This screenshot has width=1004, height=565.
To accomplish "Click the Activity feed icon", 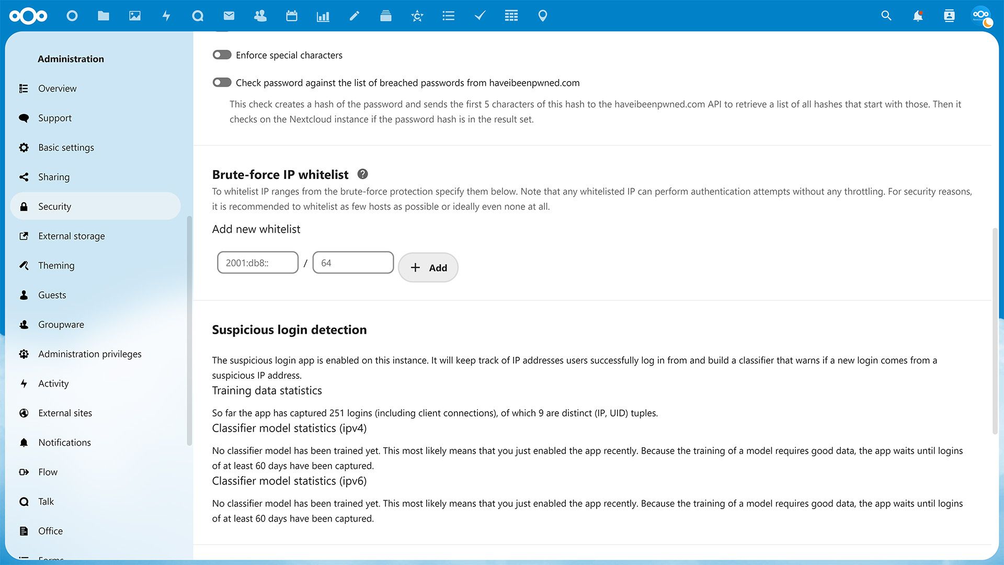I will click(x=165, y=16).
